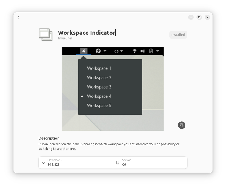Switch to Workspace 5 via menu entry
The image size is (226, 188).
click(x=99, y=106)
